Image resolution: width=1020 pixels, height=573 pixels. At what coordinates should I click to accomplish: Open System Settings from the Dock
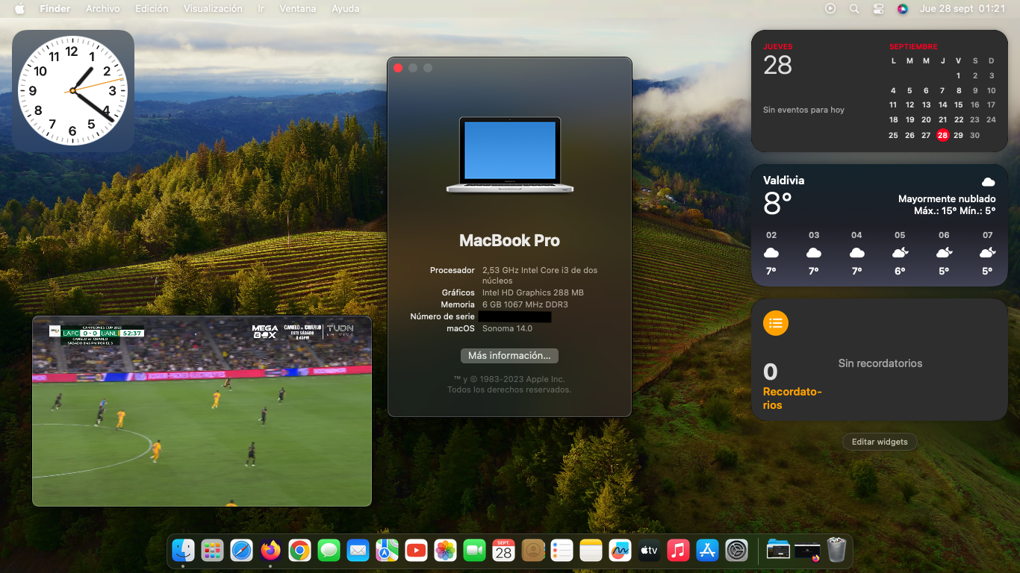pos(736,551)
